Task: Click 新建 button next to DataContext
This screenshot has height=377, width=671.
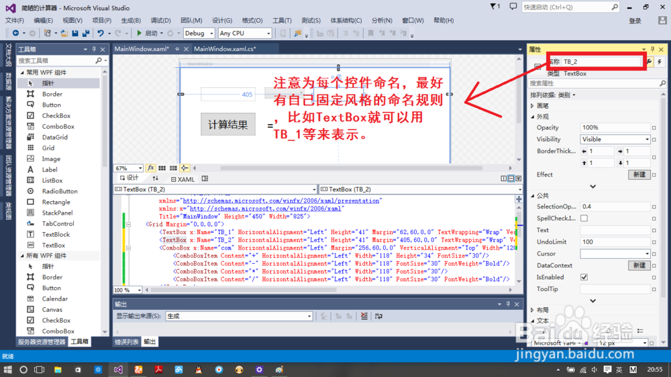Action: [x=639, y=266]
